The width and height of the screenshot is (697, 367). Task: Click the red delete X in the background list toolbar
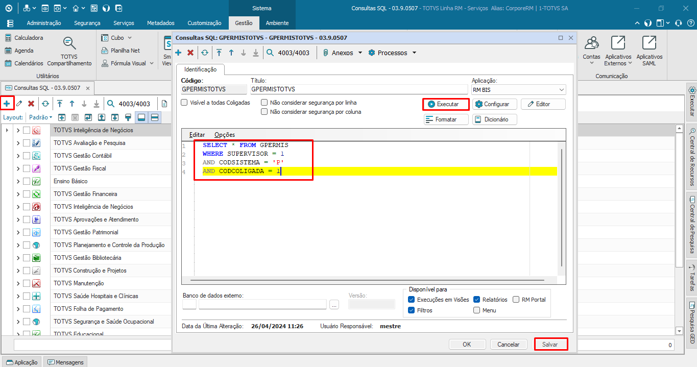coord(31,104)
